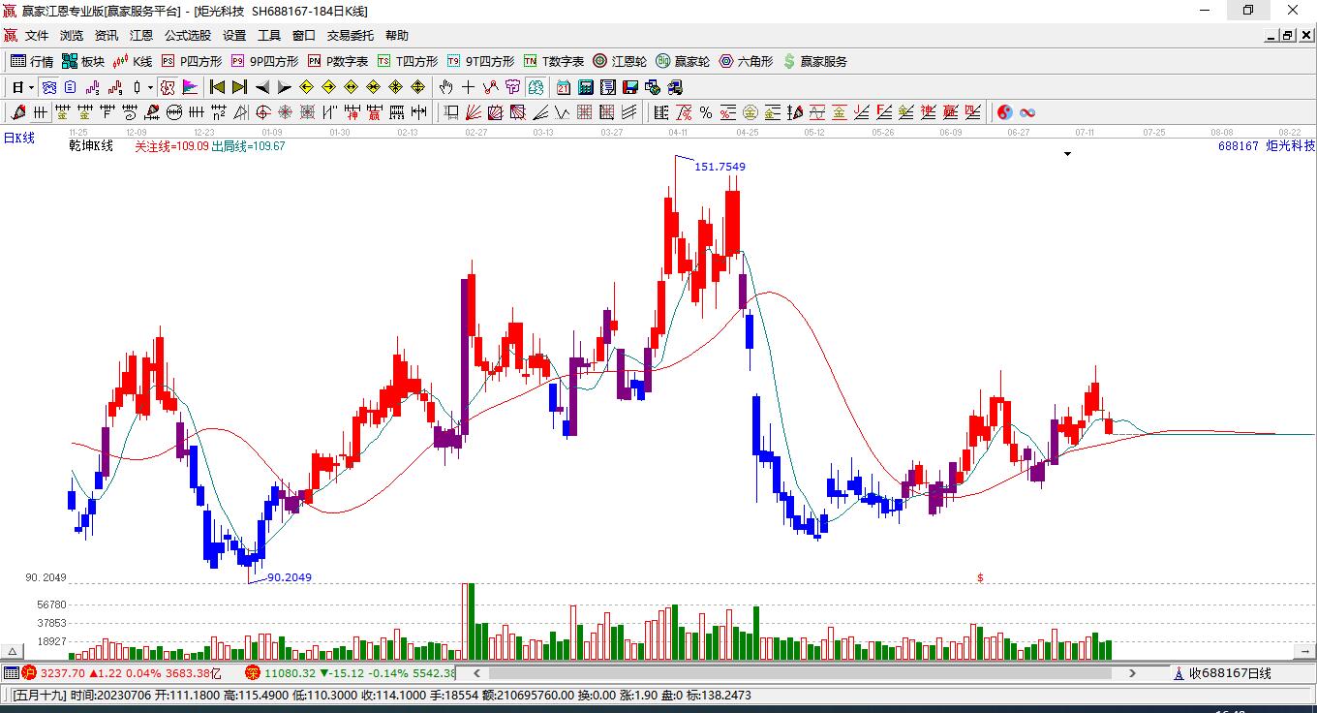Click the orange 深 index badge
Viewport: 1317px width, 713px height.
click(252, 672)
